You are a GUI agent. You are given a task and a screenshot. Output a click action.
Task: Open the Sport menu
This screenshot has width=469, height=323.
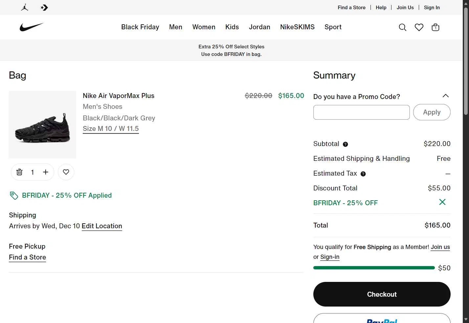pos(333,27)
